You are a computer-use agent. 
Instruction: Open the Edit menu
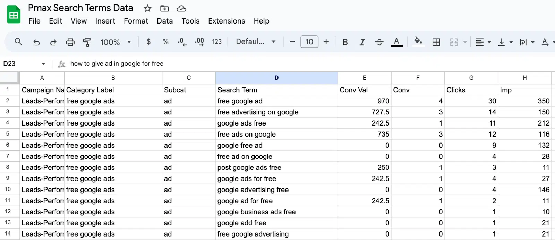coord(55,21)
